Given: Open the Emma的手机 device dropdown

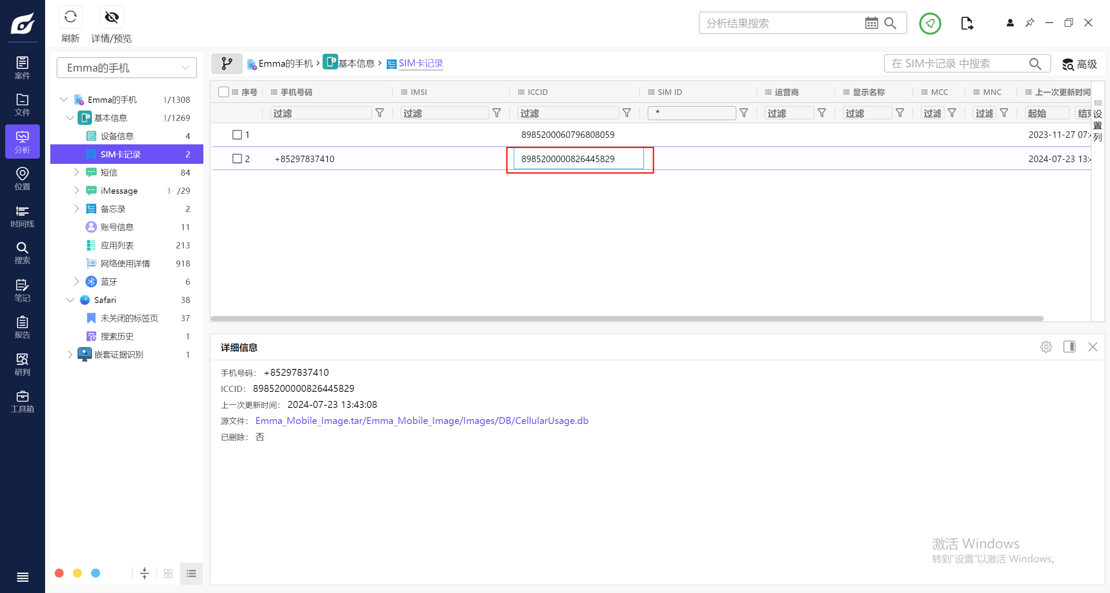Looking at the screenshot, I should [127, 68].
